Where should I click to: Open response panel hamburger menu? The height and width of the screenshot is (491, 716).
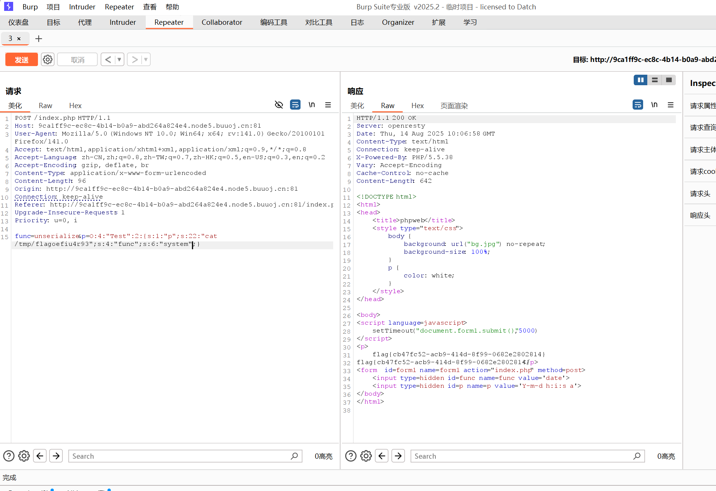pyautogui.click(x=671, y=105)
